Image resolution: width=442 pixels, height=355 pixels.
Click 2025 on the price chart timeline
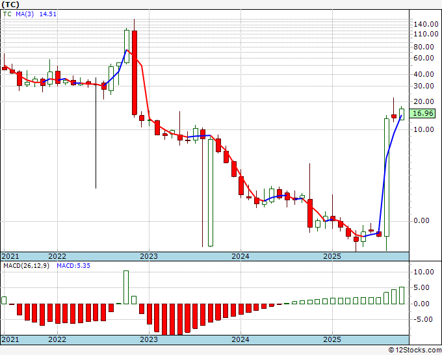(x=332, y=256)
